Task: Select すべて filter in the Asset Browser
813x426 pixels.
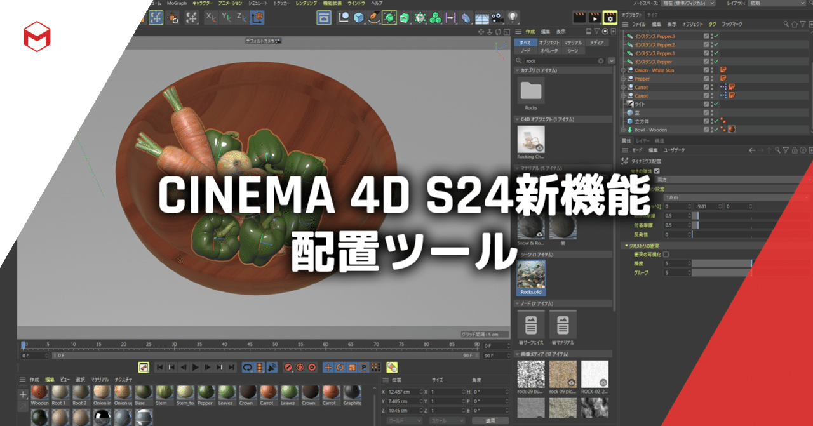Action: [x=525, y=42]
